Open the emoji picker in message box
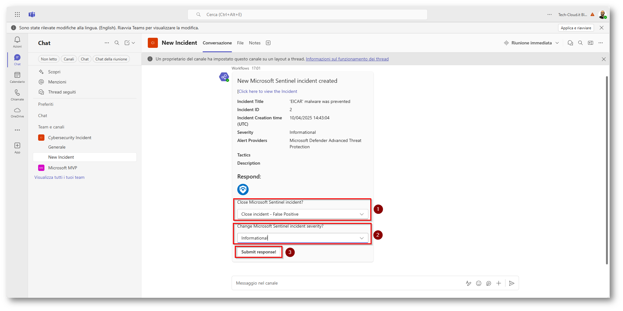623x311 pixels. (x=478, y=283)
